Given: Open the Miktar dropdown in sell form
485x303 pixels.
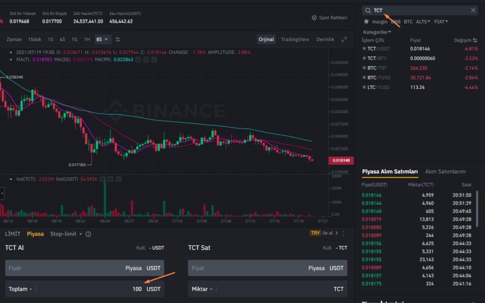Looking at the screenshot, I should click(202, 289).
